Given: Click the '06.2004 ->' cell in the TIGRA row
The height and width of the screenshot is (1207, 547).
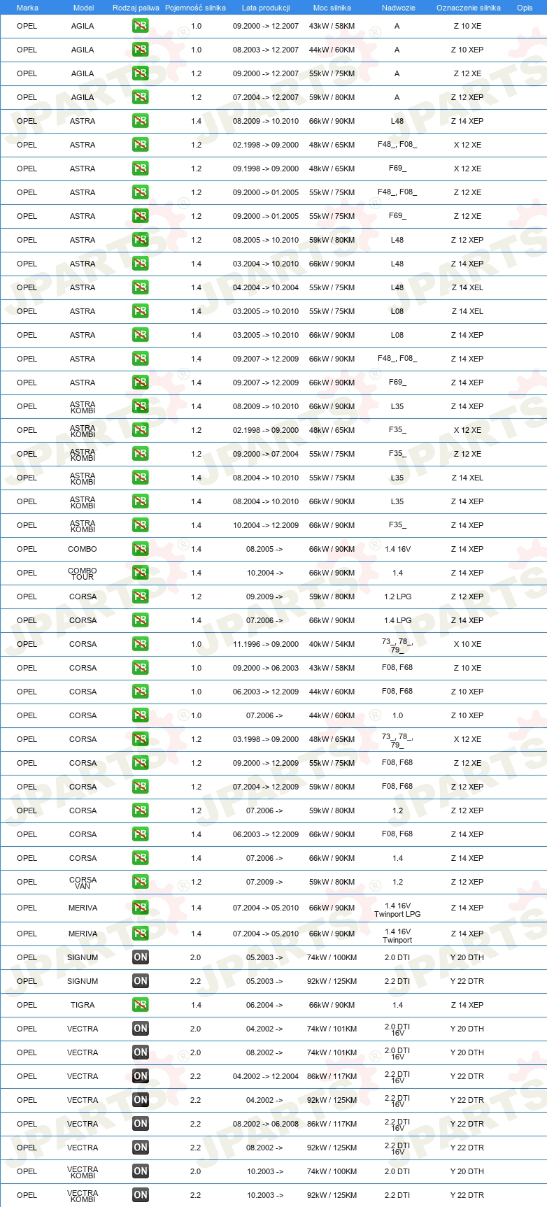Looking at the screenshot, I should [x=264, y=1005].
